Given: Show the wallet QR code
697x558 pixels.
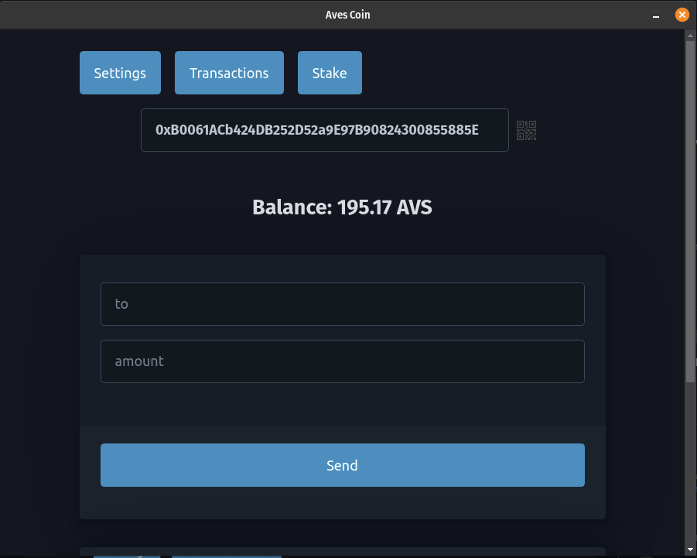Looking at the screenshot, I should pyautogui.click(x=526, y=130).
